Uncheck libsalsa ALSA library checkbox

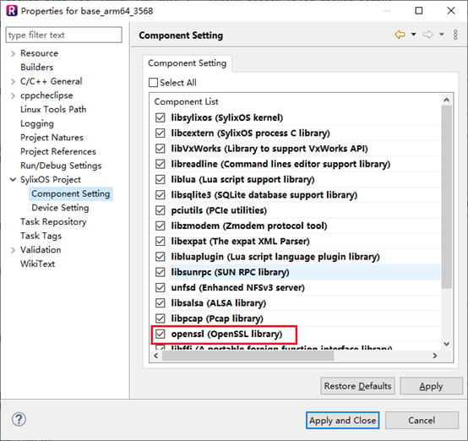[x=161, y=303]
